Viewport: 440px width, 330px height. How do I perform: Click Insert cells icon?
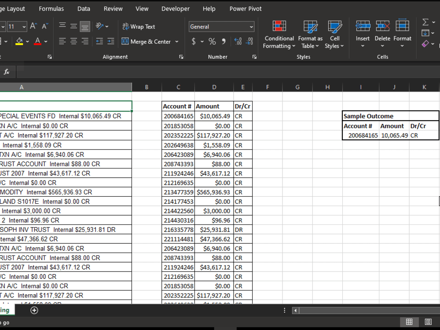tap(363, 27)
